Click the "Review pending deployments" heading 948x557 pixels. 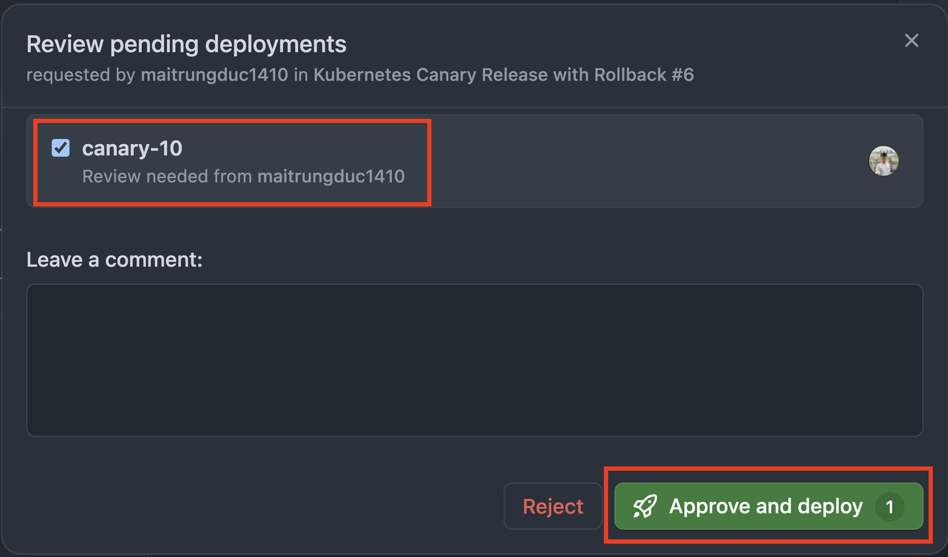186,44
